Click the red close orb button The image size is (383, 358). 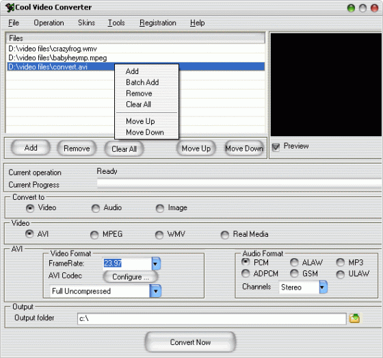[x=375, y=8]
